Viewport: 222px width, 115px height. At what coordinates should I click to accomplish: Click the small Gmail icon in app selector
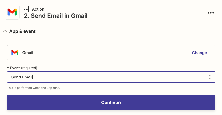[15, 53]
